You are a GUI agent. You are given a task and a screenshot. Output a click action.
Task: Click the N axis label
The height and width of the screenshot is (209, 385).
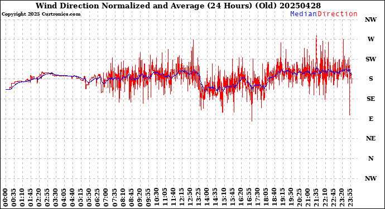click(x=370, y=158)
